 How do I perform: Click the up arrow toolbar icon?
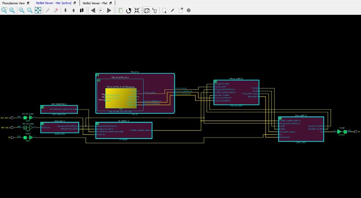(x=73, y=10)
